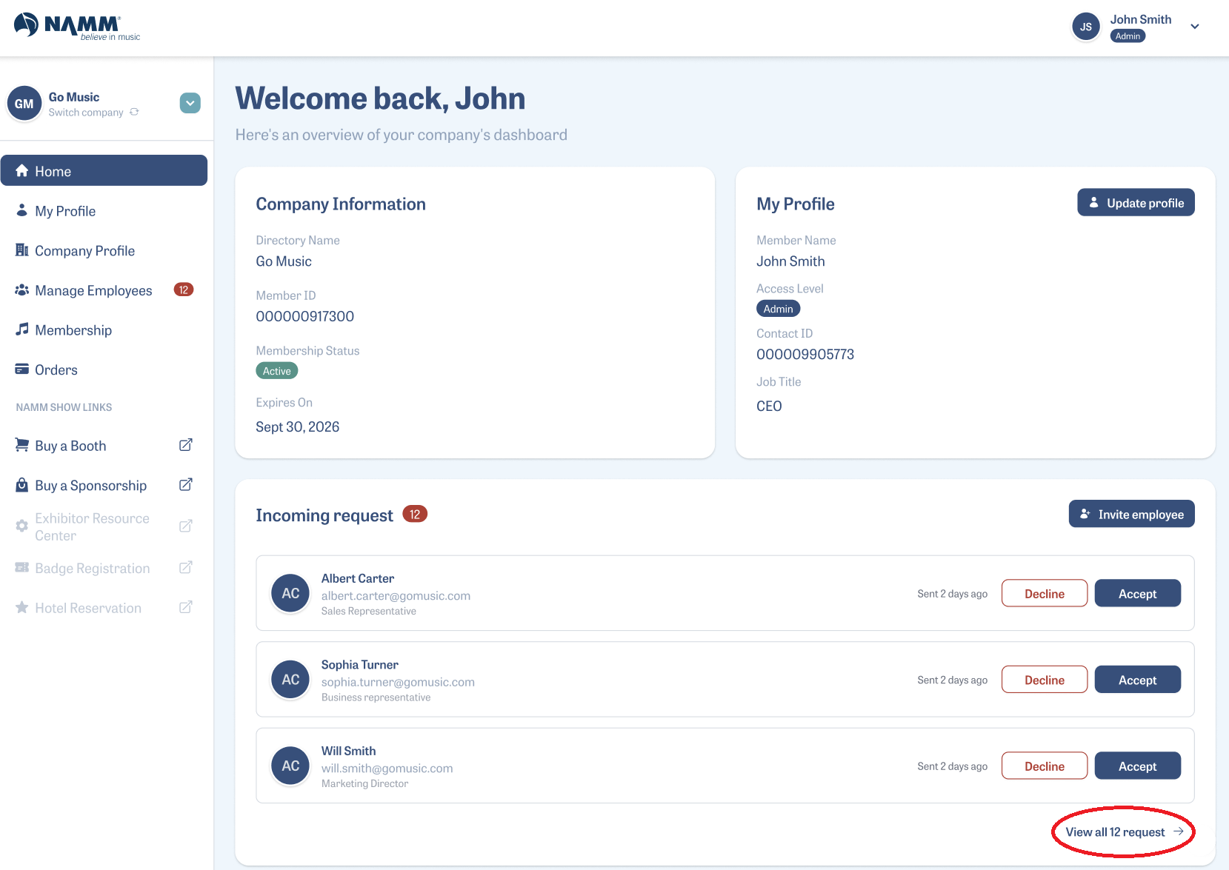Click the Badge Registration ticket icon

[22, 567]
